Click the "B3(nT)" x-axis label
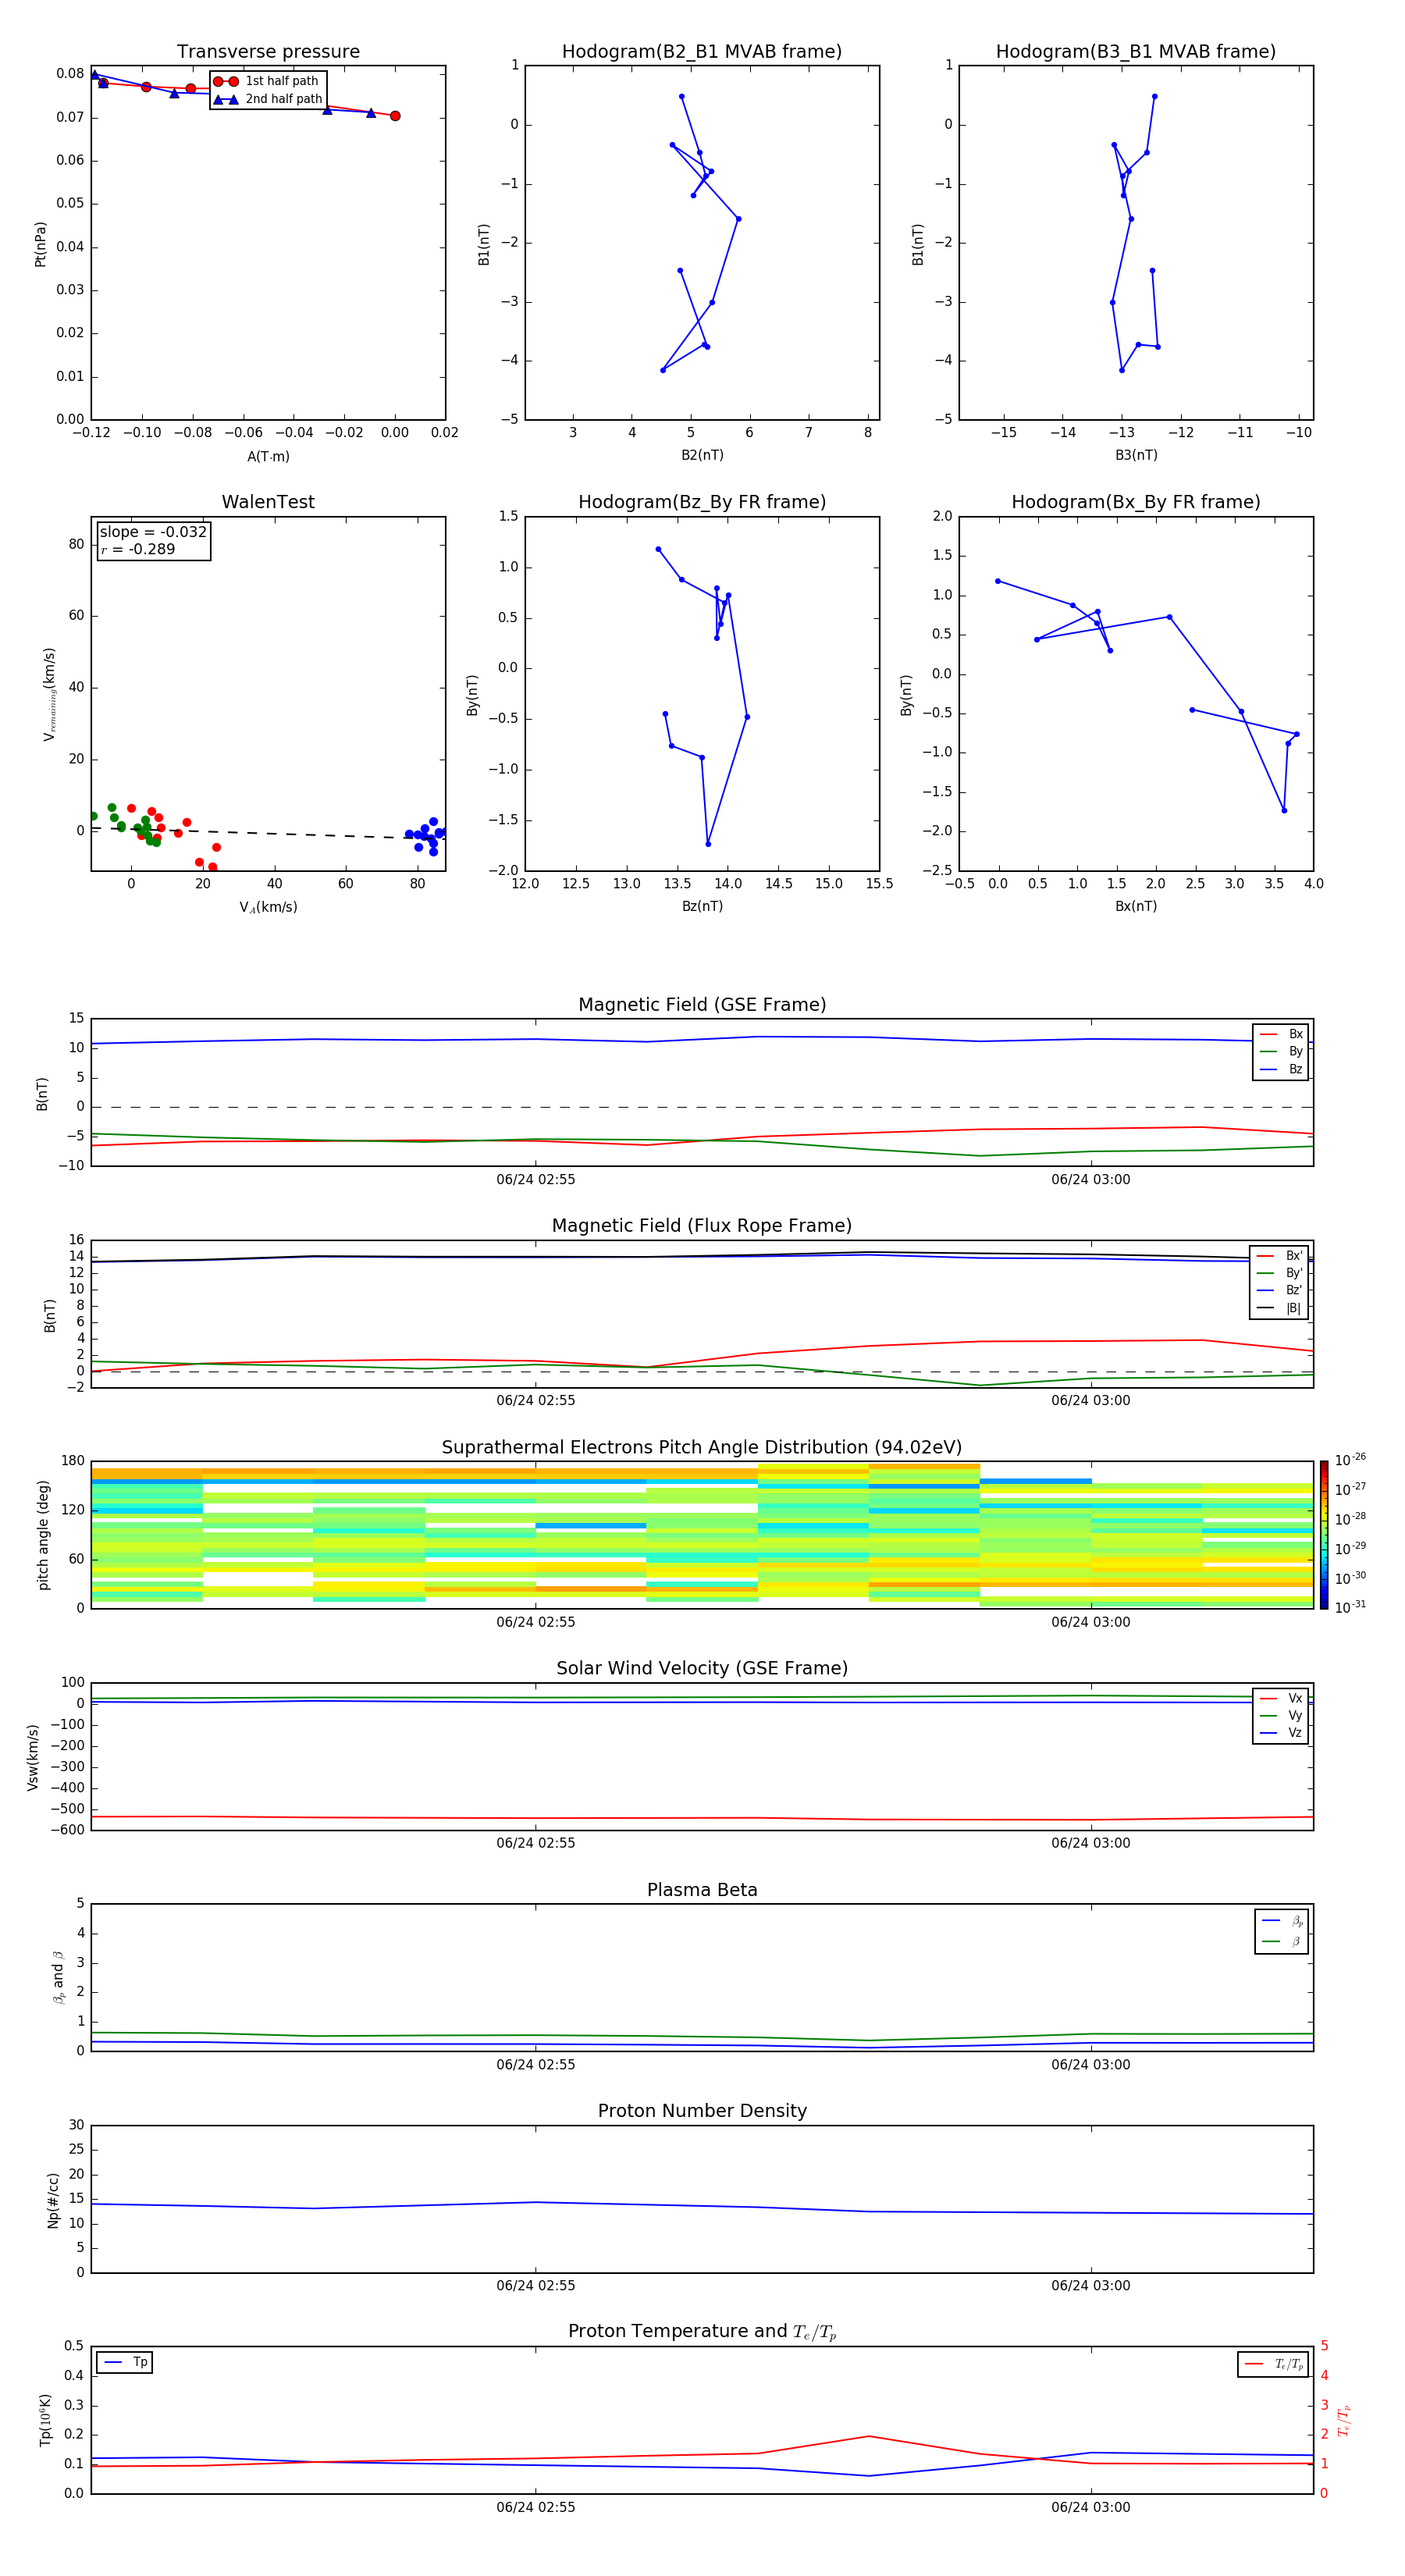1405x2576 pixels. coord(1136,455)
